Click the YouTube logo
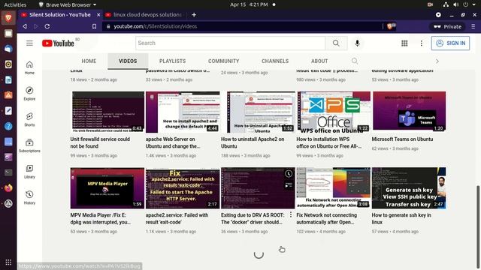 pyautogui.click(x=58, y=43)
